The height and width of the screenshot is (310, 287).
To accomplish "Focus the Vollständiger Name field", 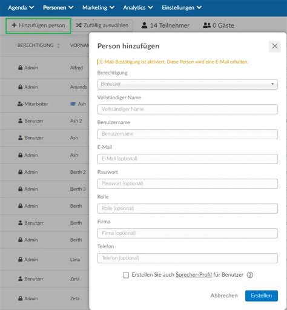I will (188, 109).
